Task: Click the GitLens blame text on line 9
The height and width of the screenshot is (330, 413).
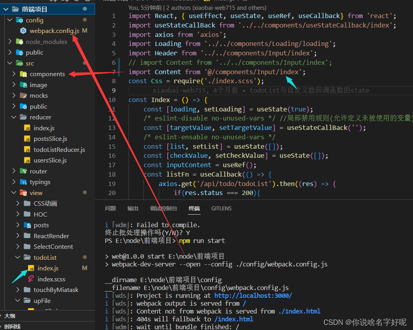Action: (x=261, y=91)
